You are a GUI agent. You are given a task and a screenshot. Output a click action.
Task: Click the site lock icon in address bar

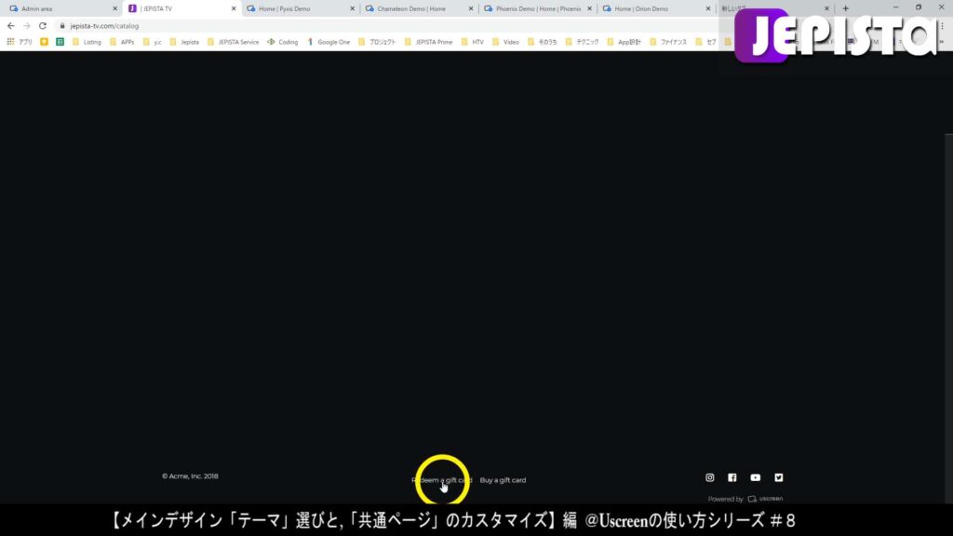[x=62, y=26]
